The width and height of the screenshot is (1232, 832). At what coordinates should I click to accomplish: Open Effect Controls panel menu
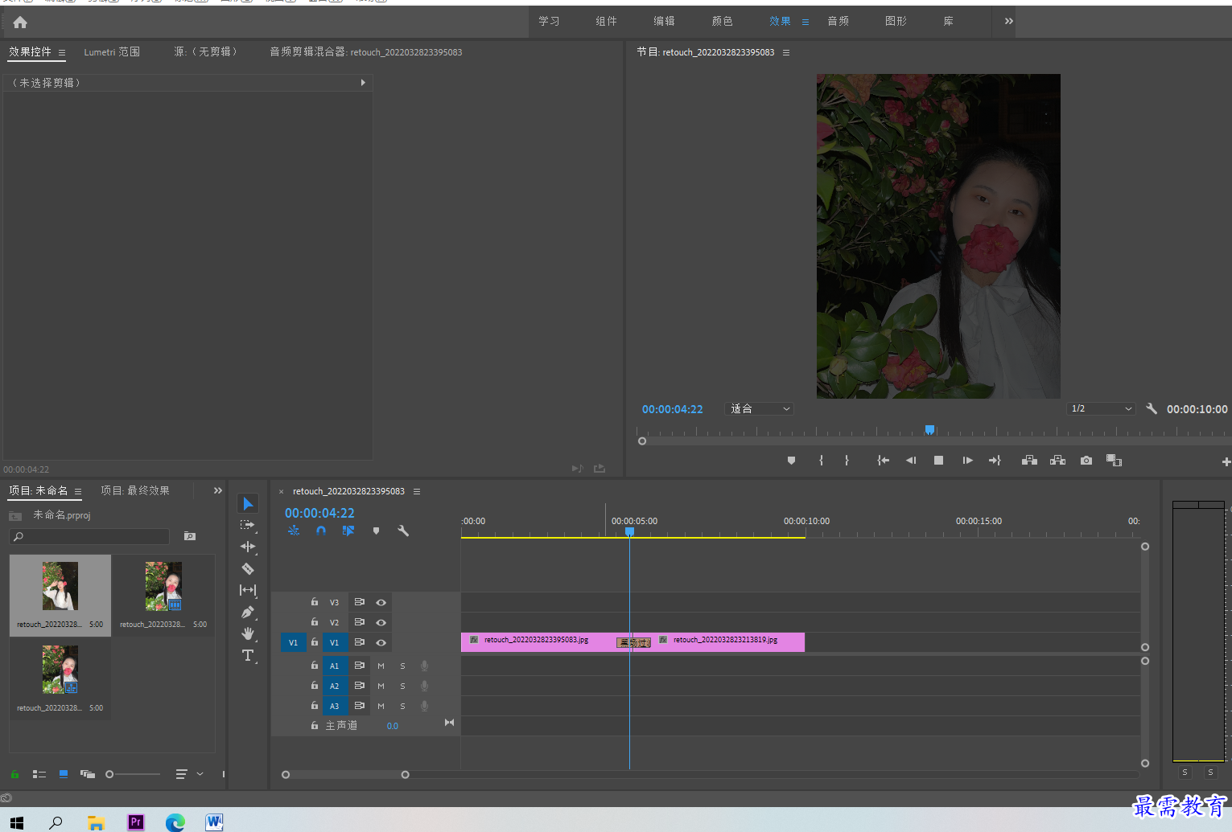pyautogui.click(x=62, y=52)
